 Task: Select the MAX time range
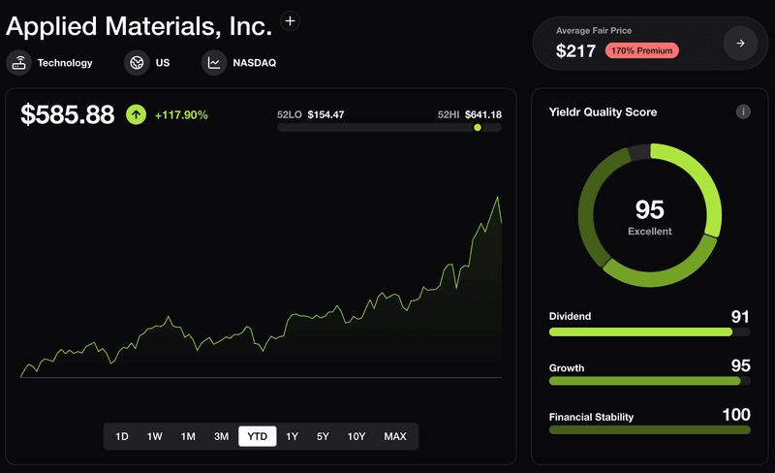tap(395, 436)
